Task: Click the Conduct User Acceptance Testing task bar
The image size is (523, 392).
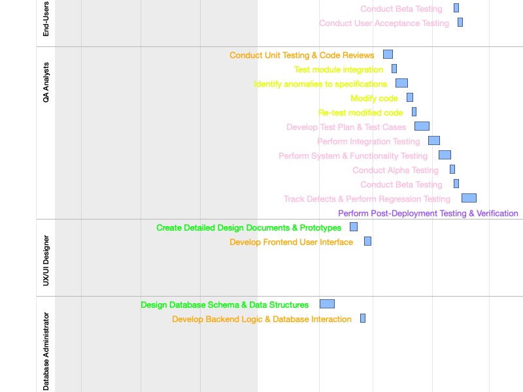Action: pos(460,22)
